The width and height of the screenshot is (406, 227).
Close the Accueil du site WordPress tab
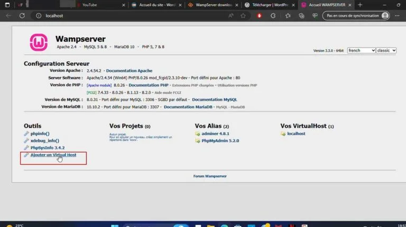click(180, 5)
